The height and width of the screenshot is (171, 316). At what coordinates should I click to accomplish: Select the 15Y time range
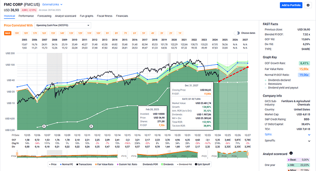[x=53, y=33]
